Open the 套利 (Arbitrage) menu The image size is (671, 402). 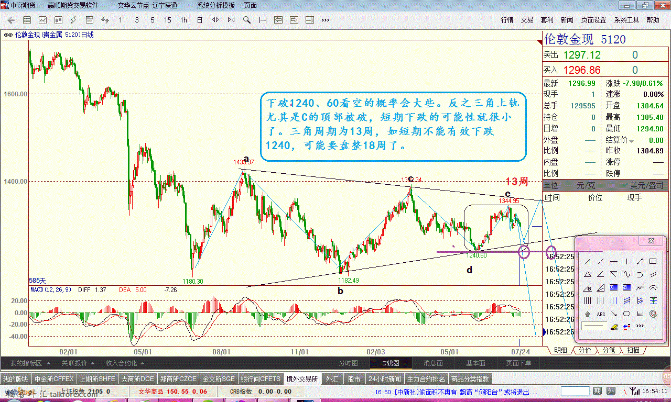click(547, 20)
